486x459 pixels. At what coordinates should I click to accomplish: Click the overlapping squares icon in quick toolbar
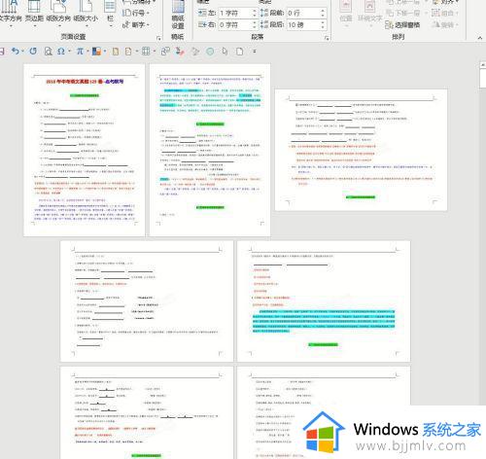coord(165,52)
